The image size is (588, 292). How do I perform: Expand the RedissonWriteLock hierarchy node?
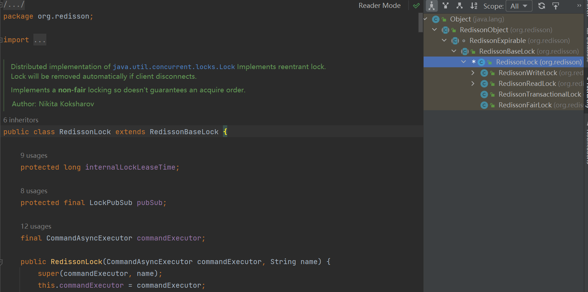tap(473, 73)
